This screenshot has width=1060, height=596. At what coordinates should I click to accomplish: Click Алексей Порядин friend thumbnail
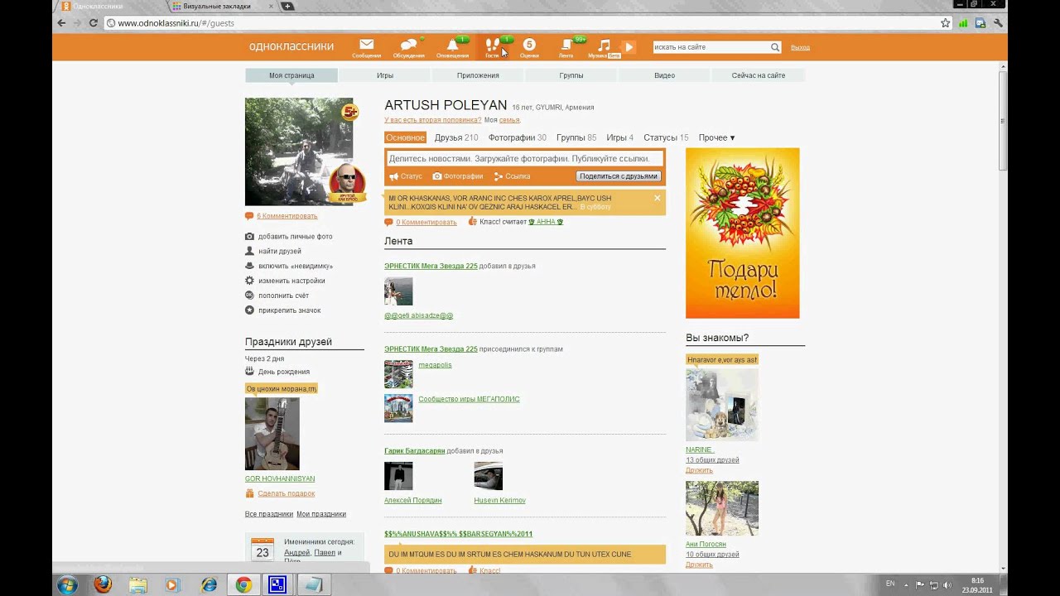[x=398, y=476]
